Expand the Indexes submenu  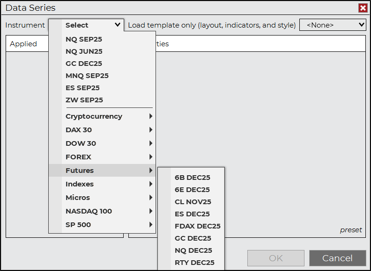pos(102,184)
